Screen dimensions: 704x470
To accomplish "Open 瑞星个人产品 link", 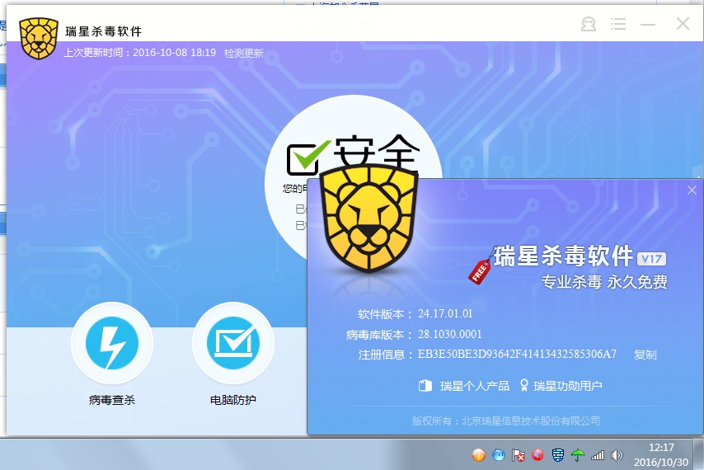I will pos(475,386).
